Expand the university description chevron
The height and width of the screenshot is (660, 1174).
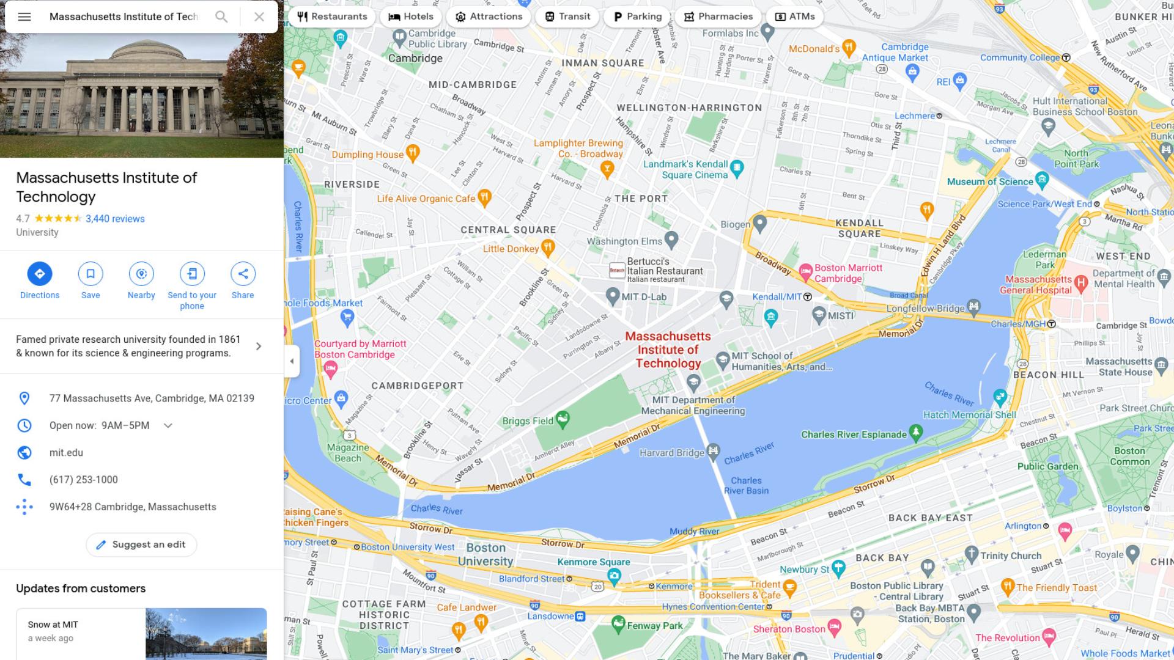pyautogui.click(x=259, y=346)
